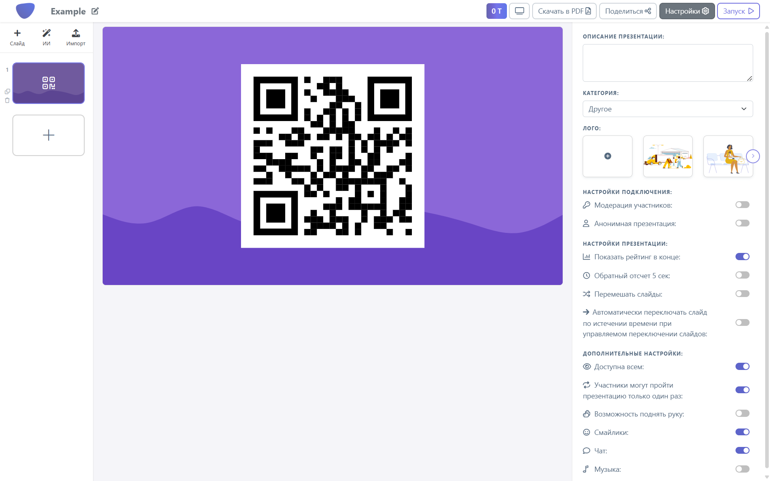This screenshot has height=481, width=770.
Task: Click Поделиться share button
Action: (628, 11)
